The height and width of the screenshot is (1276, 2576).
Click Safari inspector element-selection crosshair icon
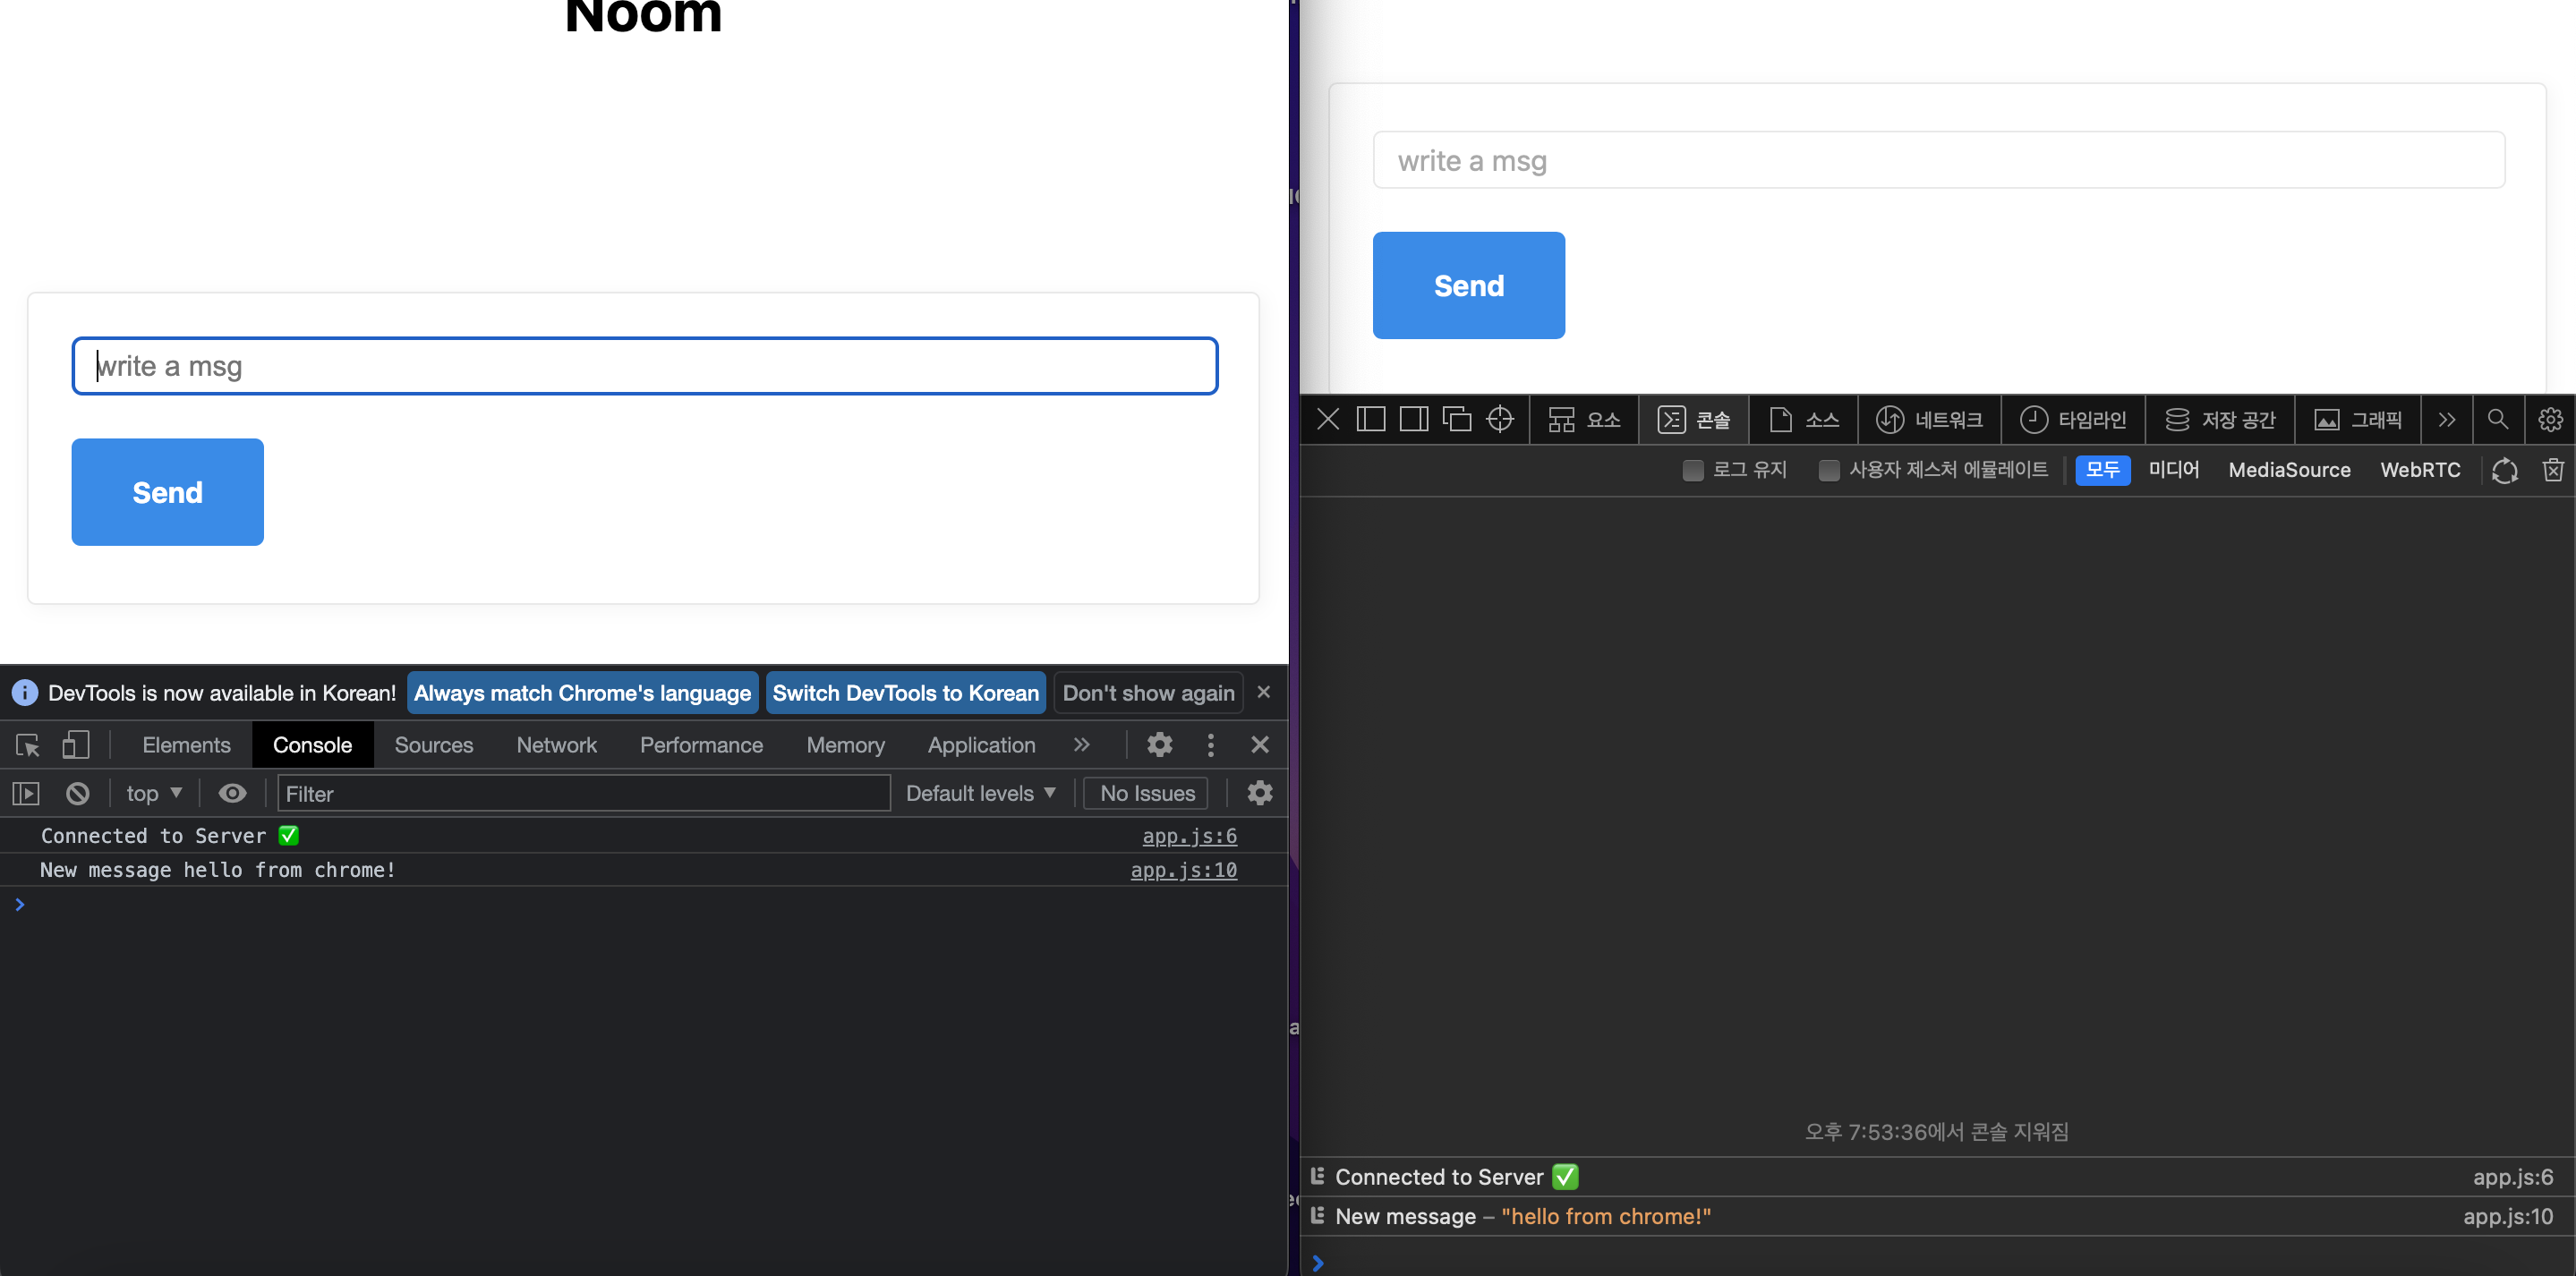pos(1499,420)
